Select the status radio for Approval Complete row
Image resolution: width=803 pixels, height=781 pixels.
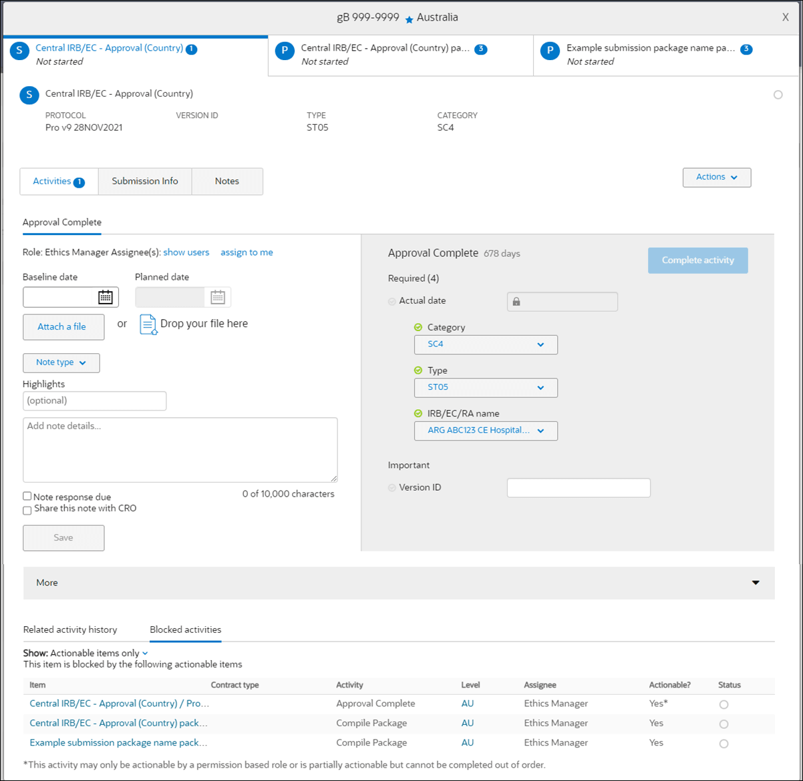(x=724, y=704)
